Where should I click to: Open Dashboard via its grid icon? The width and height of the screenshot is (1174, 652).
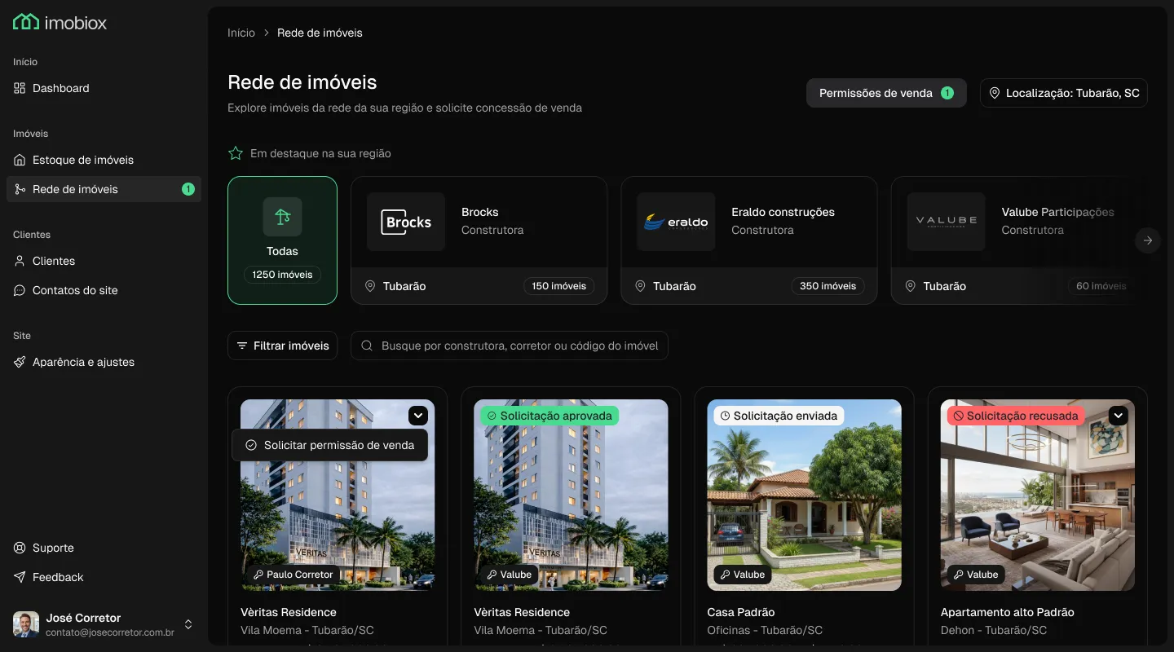click(20, 88)
